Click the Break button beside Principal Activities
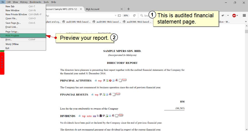The width and height of the screenshot is (248, 131). tap(124, 80)
